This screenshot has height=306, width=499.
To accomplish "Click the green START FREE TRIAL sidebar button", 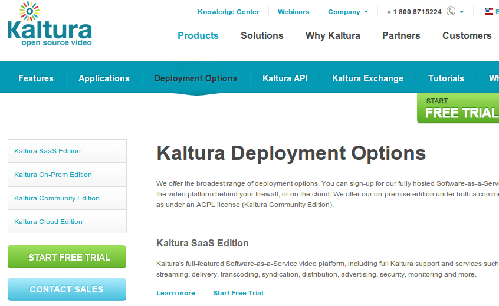I will [67, 256].
